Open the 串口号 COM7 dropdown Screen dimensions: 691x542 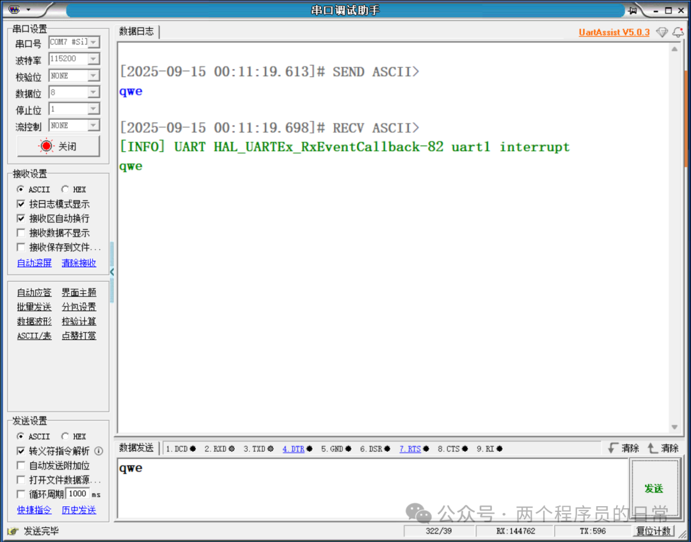tap(93, 42)
